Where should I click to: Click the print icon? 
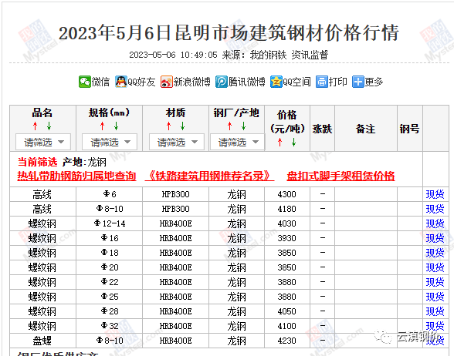click(322, 82)
